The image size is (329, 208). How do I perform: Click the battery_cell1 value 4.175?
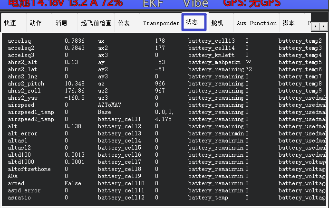163,119
